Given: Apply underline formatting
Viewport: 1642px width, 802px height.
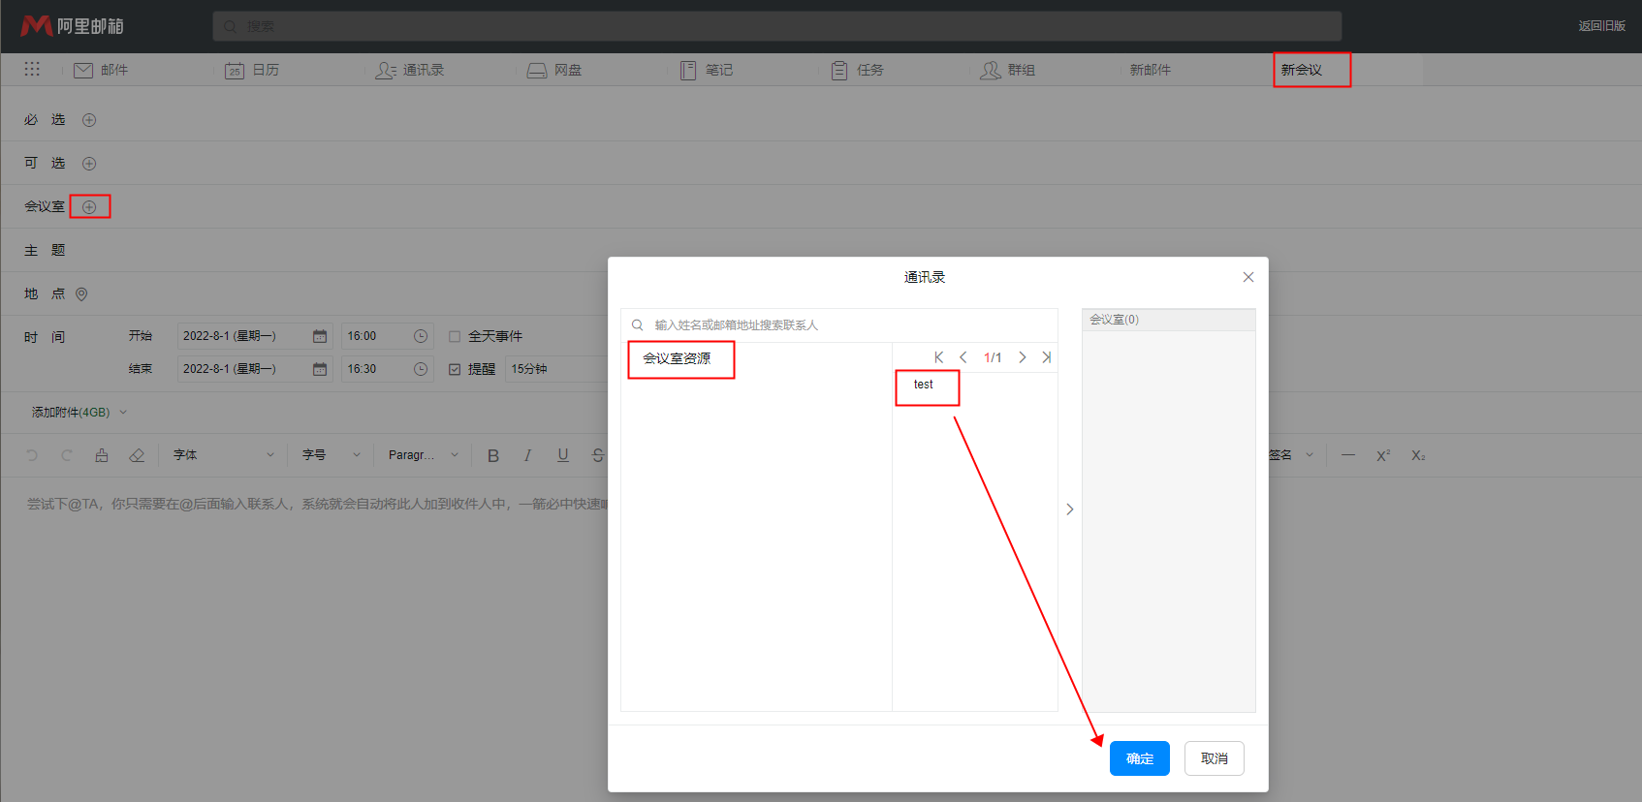Looking at the screenshot, I should [563, 455].
